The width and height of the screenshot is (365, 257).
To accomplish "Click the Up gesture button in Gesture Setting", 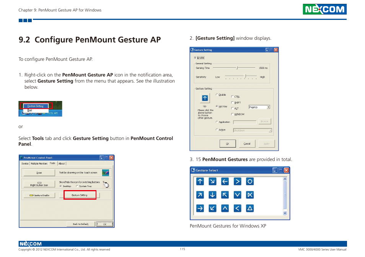I will click(205, 98).
